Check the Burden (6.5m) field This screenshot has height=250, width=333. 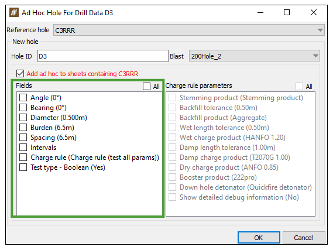pos(23,128)
